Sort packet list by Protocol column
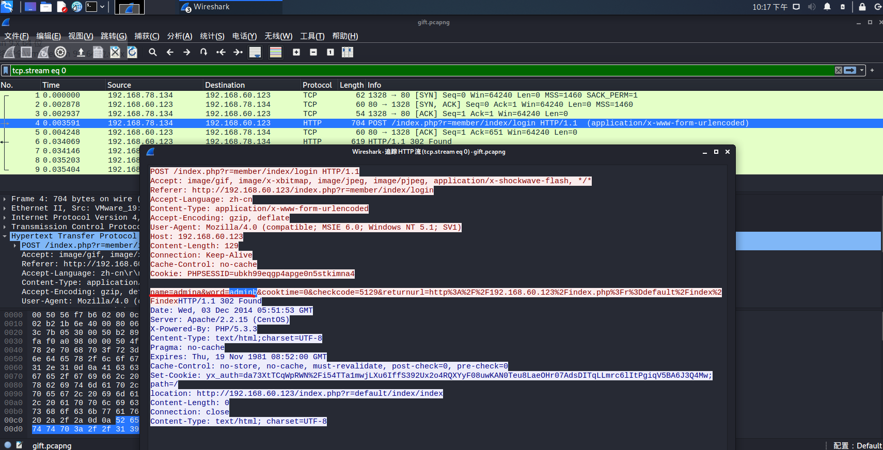Image resolution: width=883 pixels, height=450 pixels. (319, 85)
